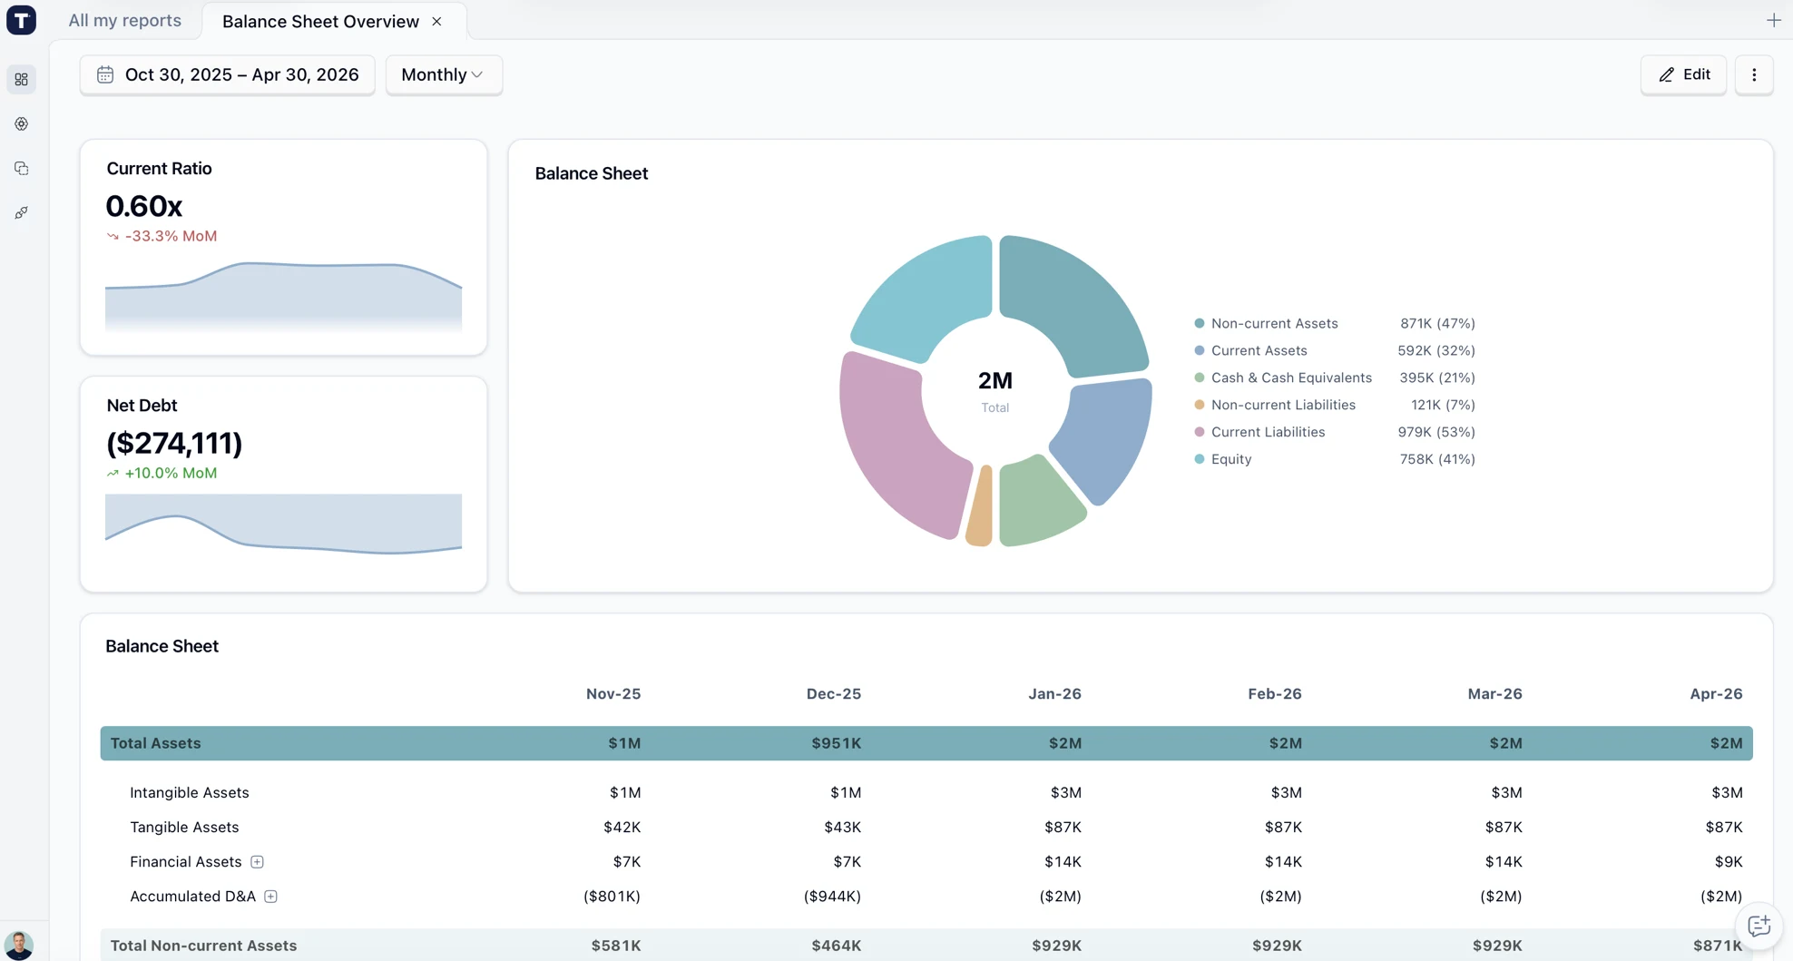1793x961 pixels.
Task: Click the Edit button
Action: click(1683, 74)
